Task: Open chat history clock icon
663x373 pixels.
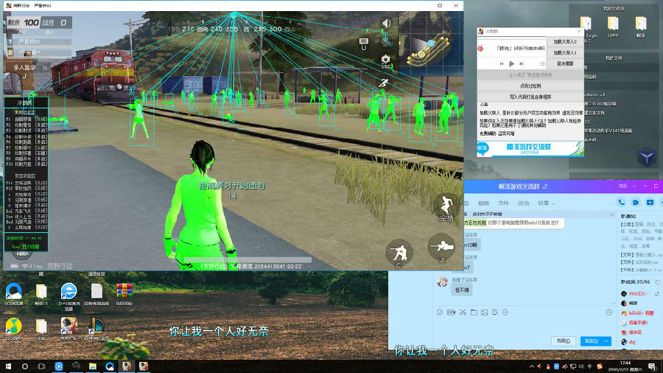Action: [608, 313]
